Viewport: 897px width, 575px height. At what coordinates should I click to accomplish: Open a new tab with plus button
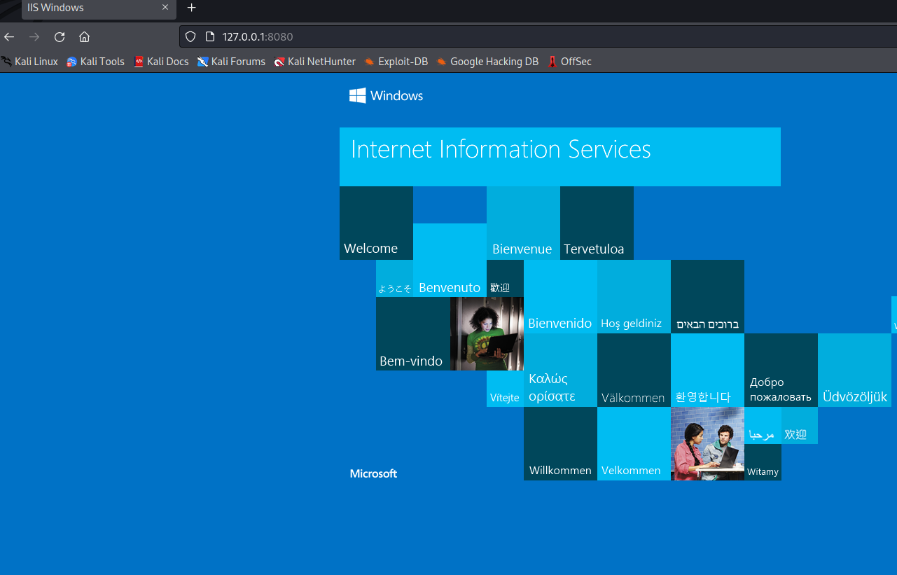[x=192, y=8]
